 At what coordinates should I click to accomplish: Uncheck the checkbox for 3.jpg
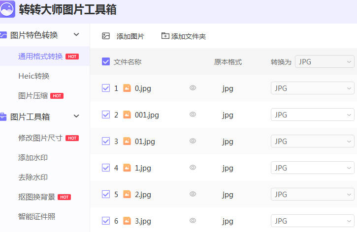coord(106,221)
